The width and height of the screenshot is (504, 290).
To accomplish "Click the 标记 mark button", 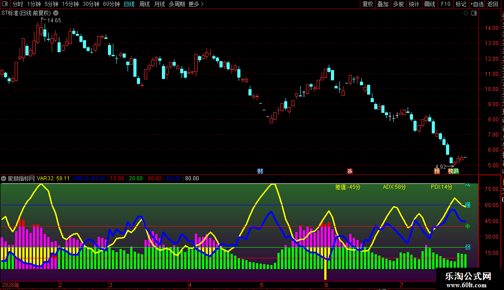I will pyautogui.click(x=461, y=4).
